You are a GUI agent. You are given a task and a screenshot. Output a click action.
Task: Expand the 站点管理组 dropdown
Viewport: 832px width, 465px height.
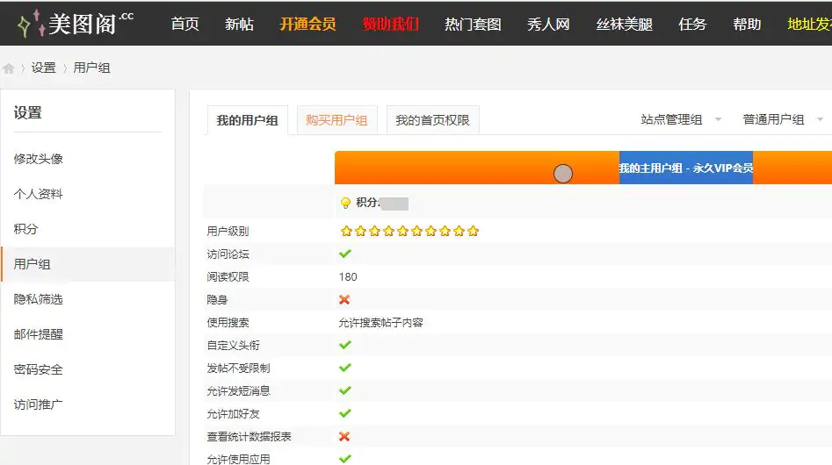[x=681, y=119]
